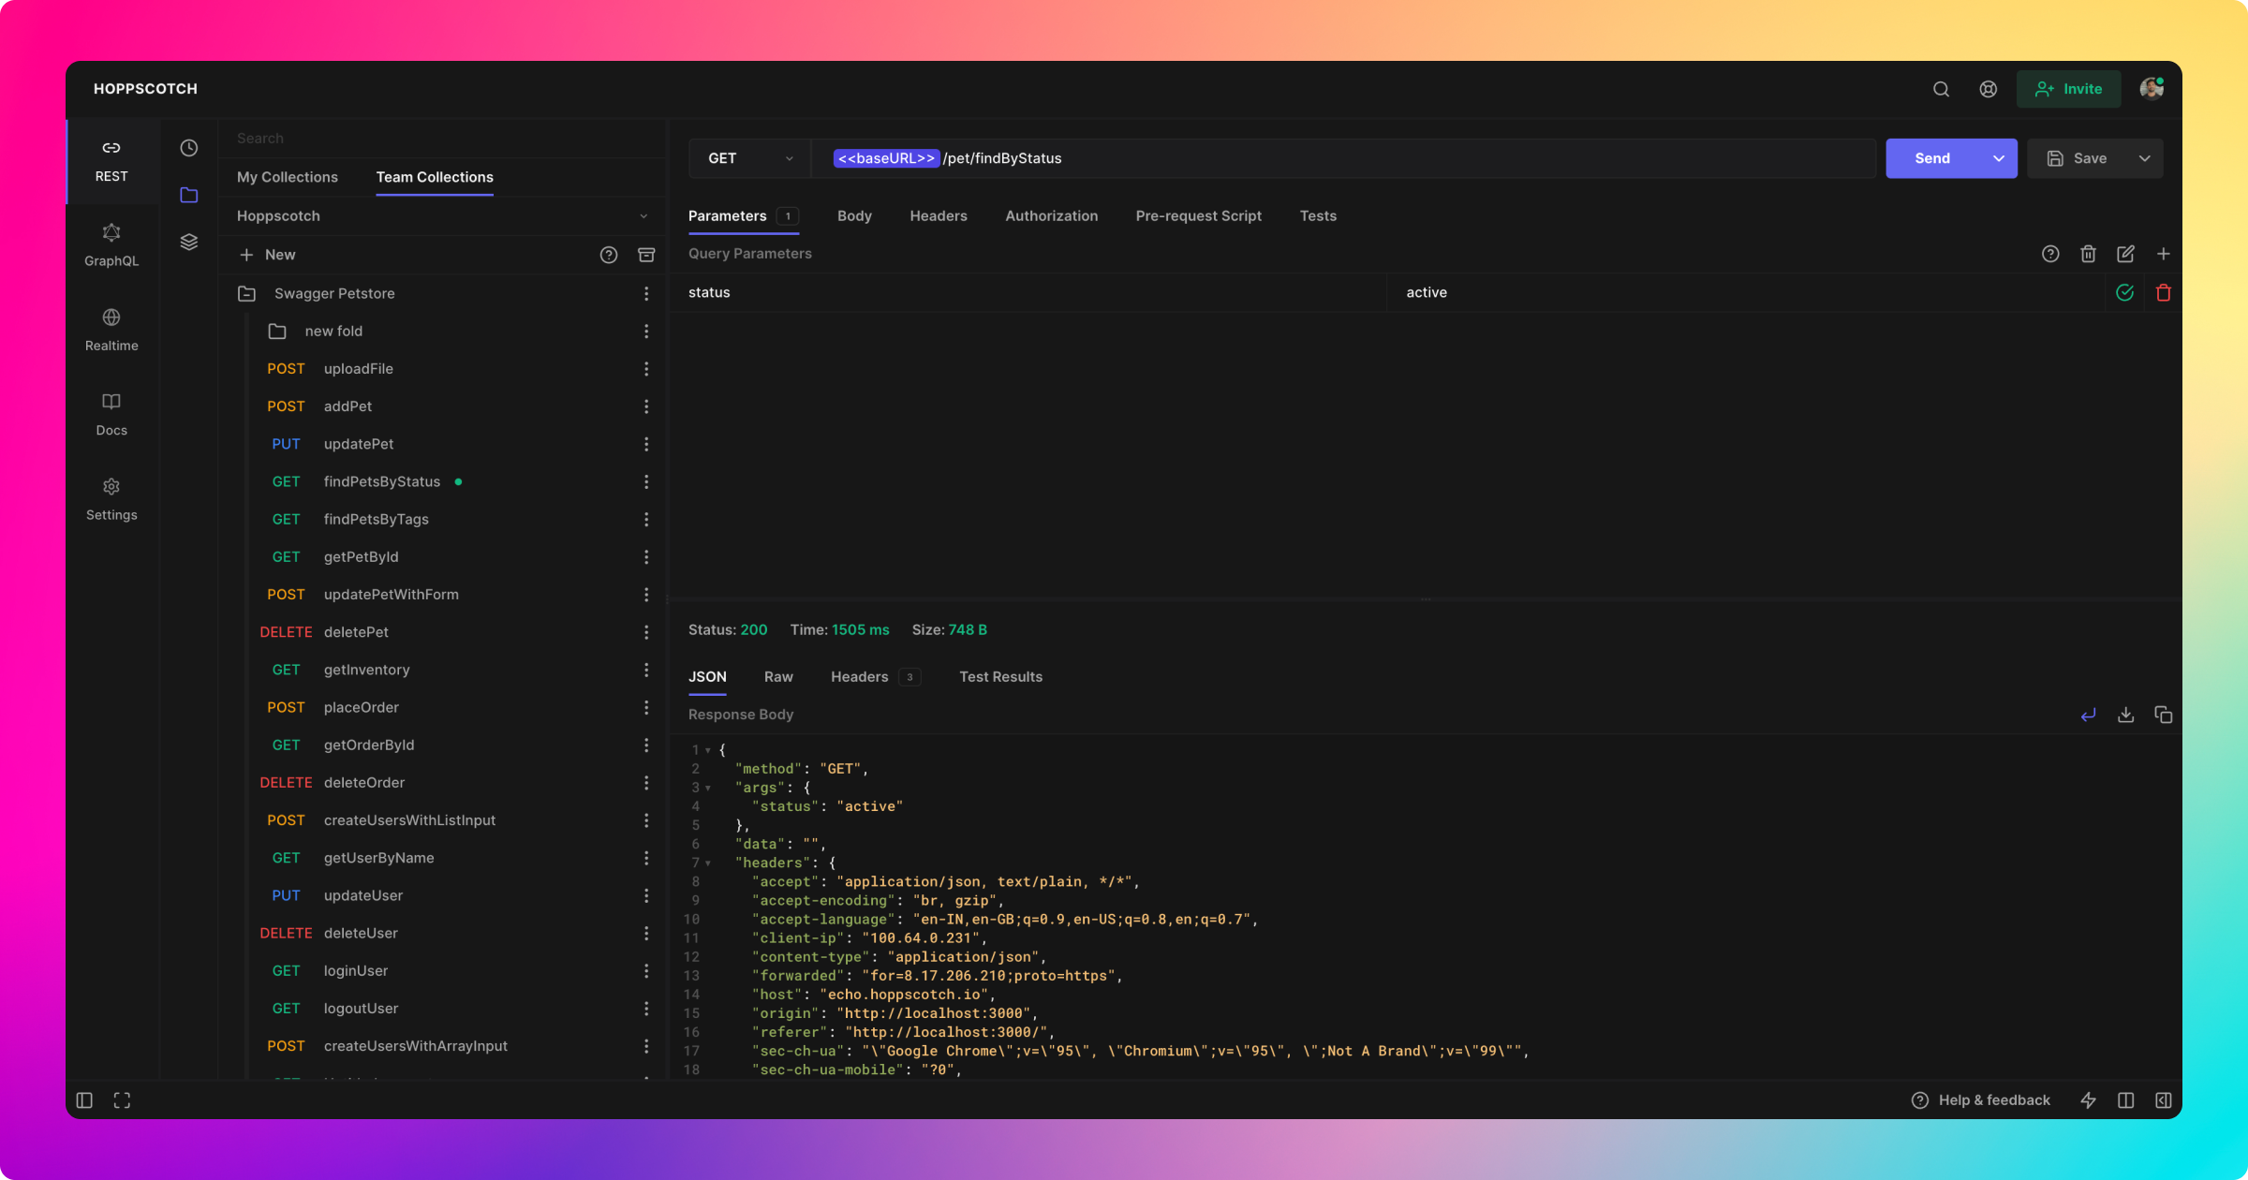Screen dimensions: 2248x1180
Task: Open the environments layers icon panel
Action: coord(189,242)
